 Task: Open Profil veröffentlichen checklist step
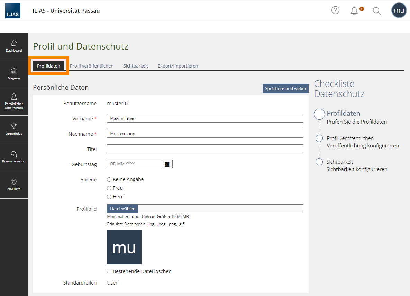350,138
